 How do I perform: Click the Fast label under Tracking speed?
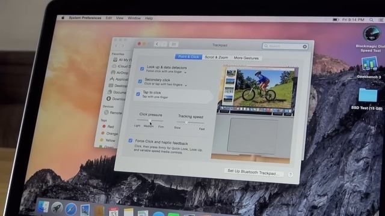point(202,129)
